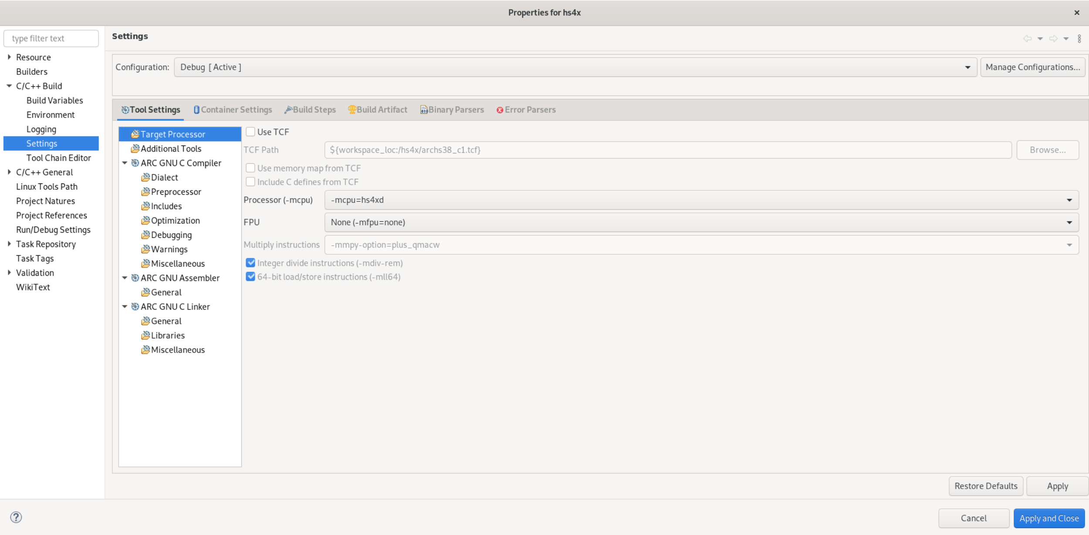The width and height of the screenshot is (1089, 535).
Task: Expand ARC GNU C Linker tree item
Action: coord(126,306)
